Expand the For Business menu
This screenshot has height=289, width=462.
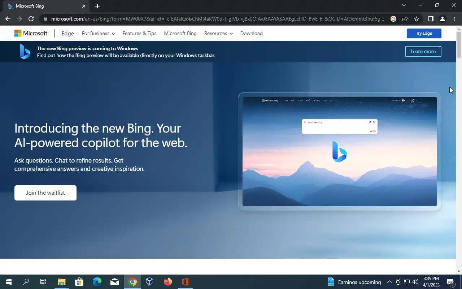(x=98, y=33)
